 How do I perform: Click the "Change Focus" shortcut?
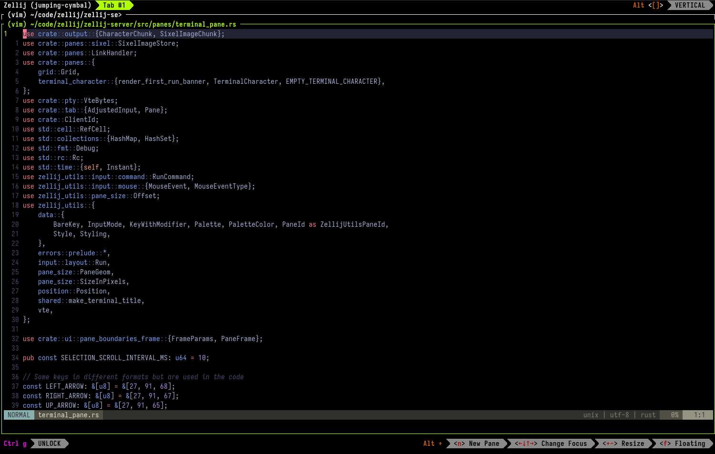pos(551,444)
